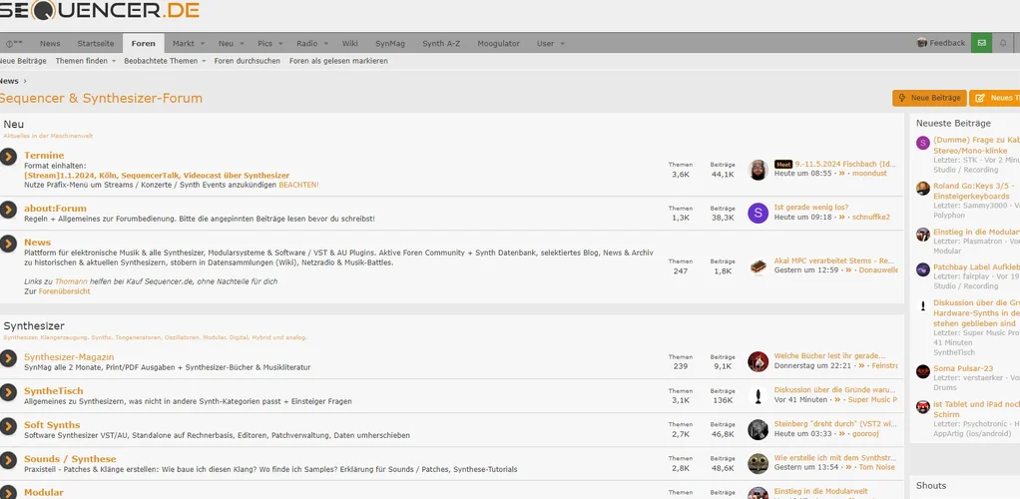Click Foren als gelesen markieren
The height and width of the screenshot is (499, 1020).
[338, 61]
